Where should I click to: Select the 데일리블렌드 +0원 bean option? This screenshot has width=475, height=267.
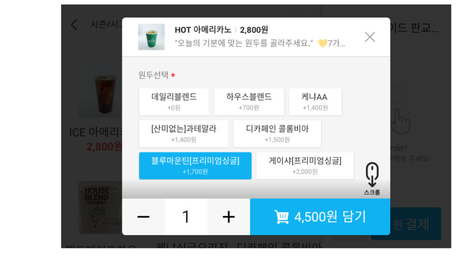point(174,102)
